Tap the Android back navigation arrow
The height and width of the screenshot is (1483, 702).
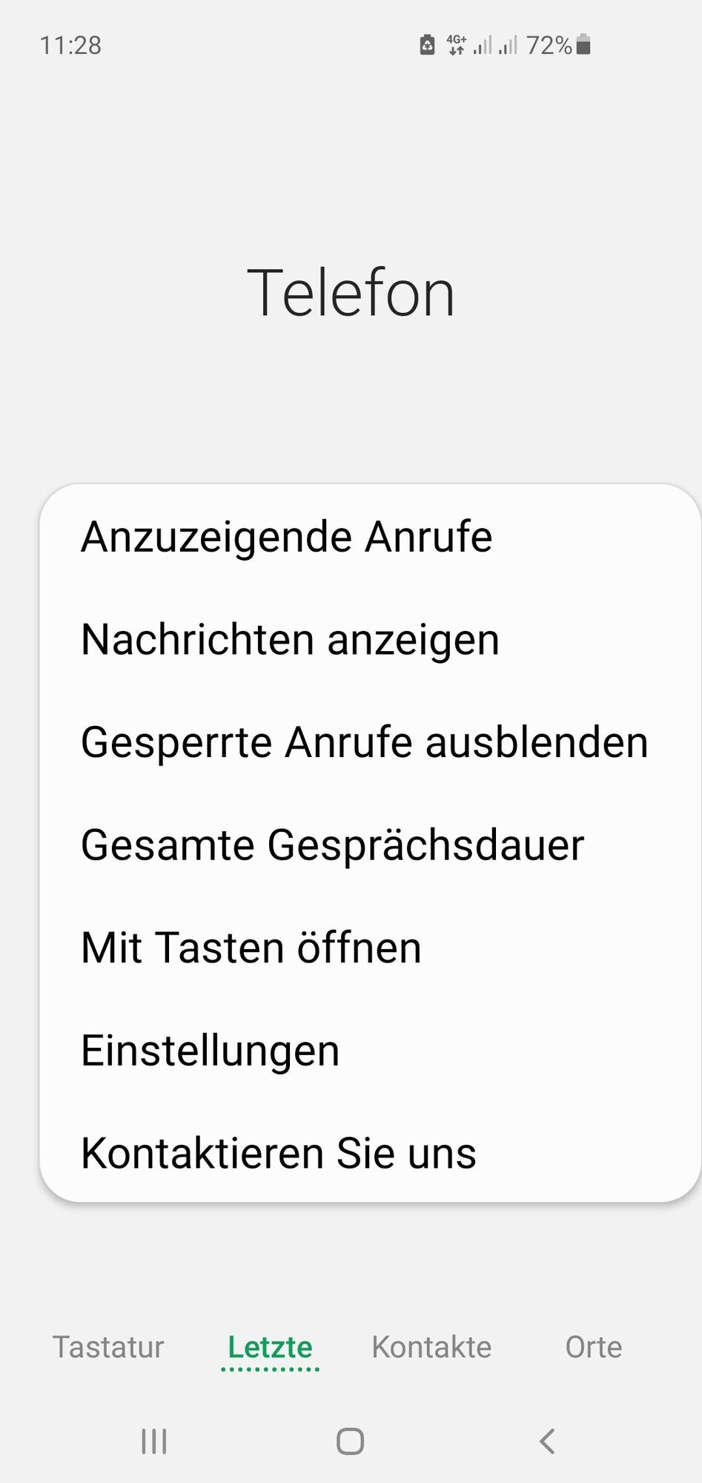click(546, 1441)
